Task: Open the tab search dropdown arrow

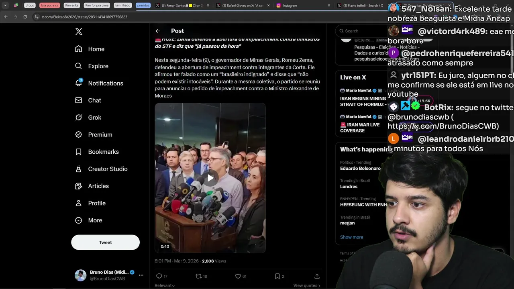Action: pos(5,6)
